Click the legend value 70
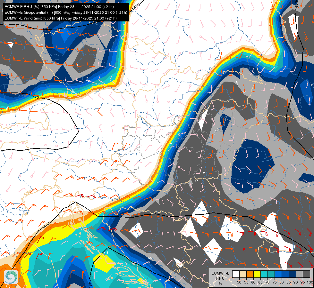 [x=267, y=282]
